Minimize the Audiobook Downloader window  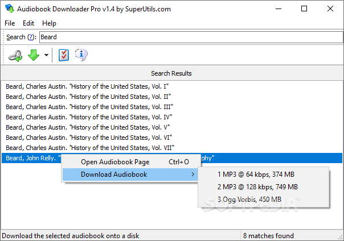click(279, 9)
